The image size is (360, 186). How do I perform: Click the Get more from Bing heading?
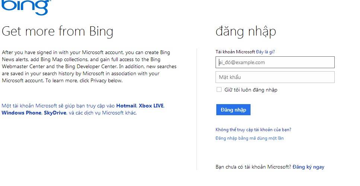(57, 31)
